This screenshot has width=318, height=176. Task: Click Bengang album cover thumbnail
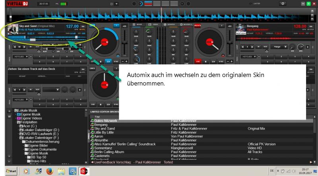[241, 30]
